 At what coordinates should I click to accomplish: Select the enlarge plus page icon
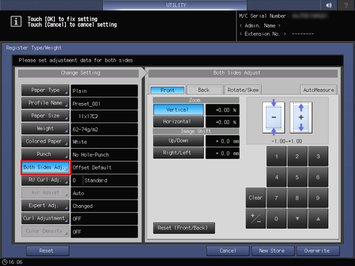pyautogui.click(x=301, y=117)
